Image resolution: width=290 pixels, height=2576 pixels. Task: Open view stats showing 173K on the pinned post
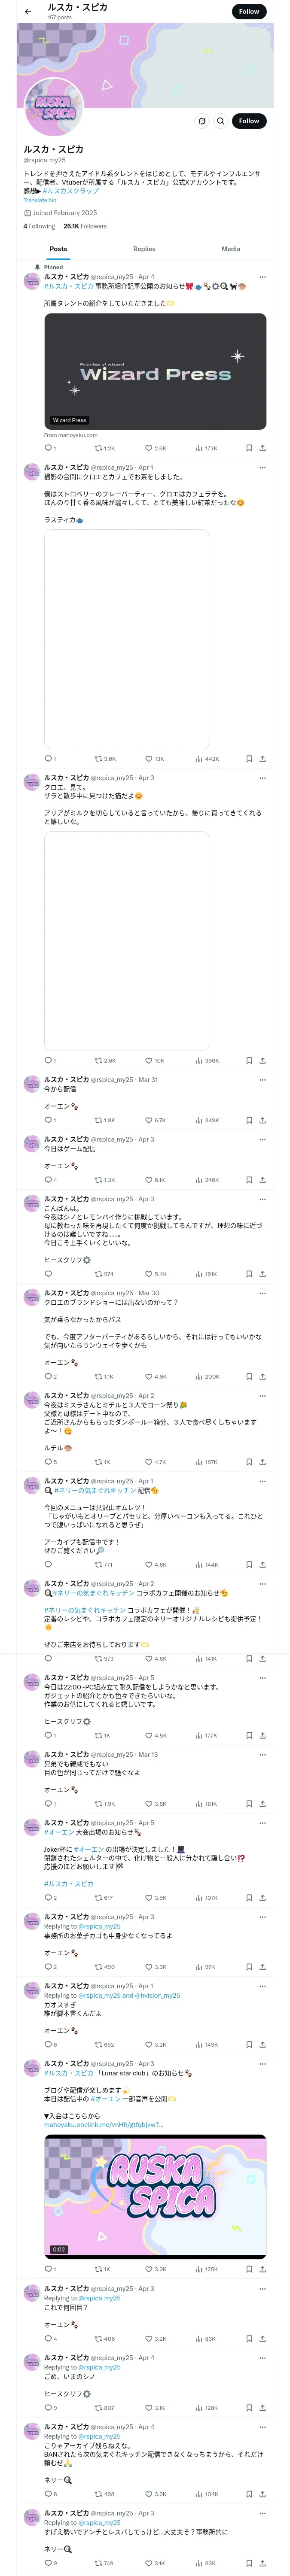(x=206, y=448)
